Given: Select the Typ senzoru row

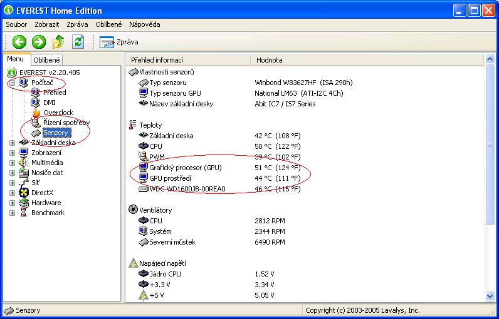Looking at the screenshot, I should click(x=245, y=83).
